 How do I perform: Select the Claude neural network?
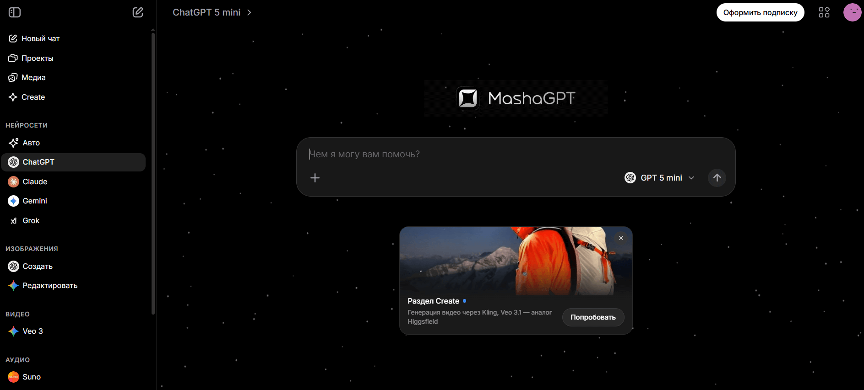[35, 182]
